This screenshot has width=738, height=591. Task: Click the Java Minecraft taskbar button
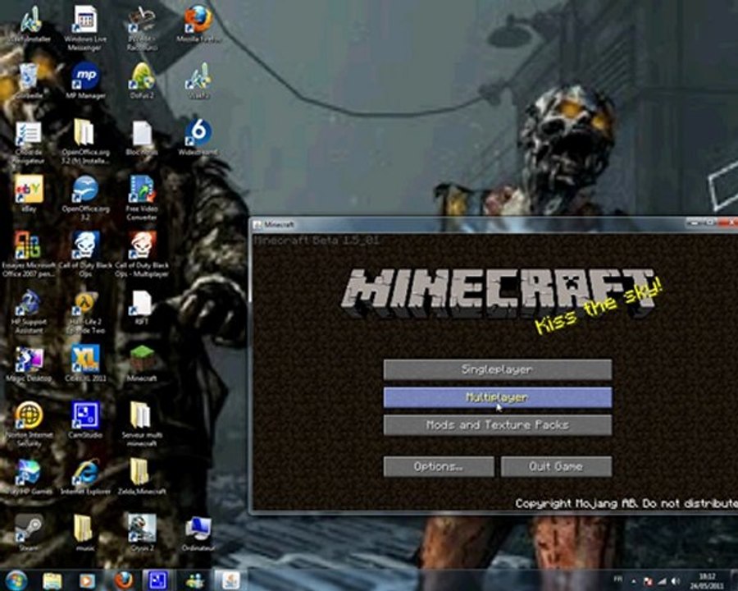(x=231, y=581)
